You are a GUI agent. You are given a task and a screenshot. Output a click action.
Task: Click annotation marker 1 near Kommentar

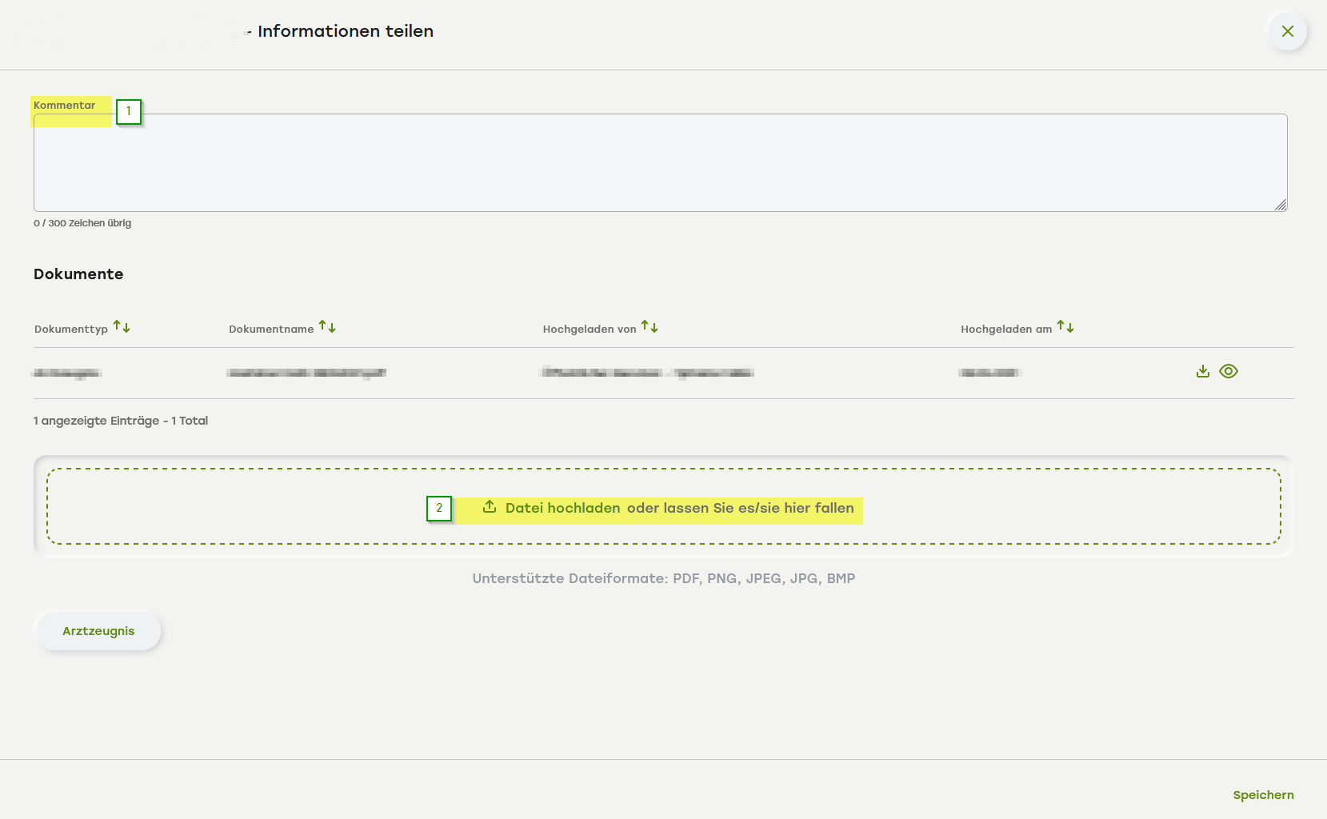[129, 111]
